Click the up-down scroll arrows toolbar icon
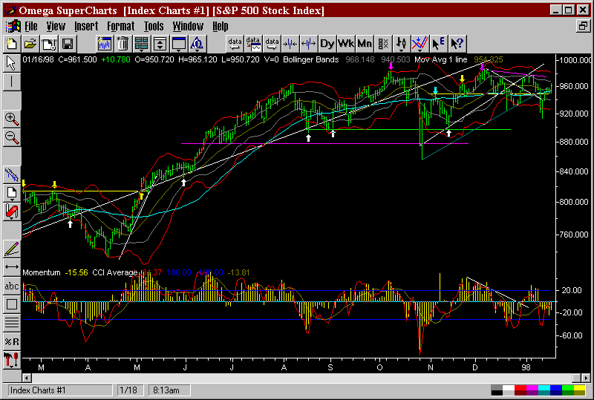 (160, 44)
